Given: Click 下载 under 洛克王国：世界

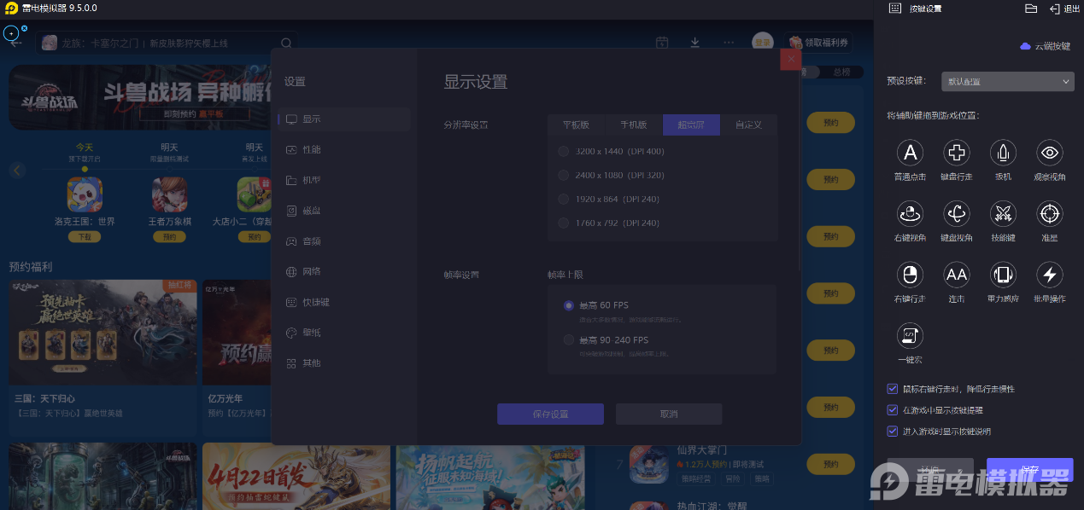Looking at the screenshot, I should click(x=85, y=236).
